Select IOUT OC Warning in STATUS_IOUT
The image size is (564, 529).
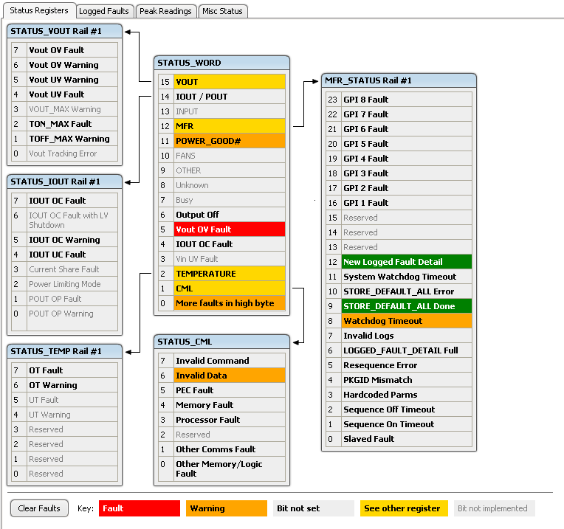tap(72, 240)
